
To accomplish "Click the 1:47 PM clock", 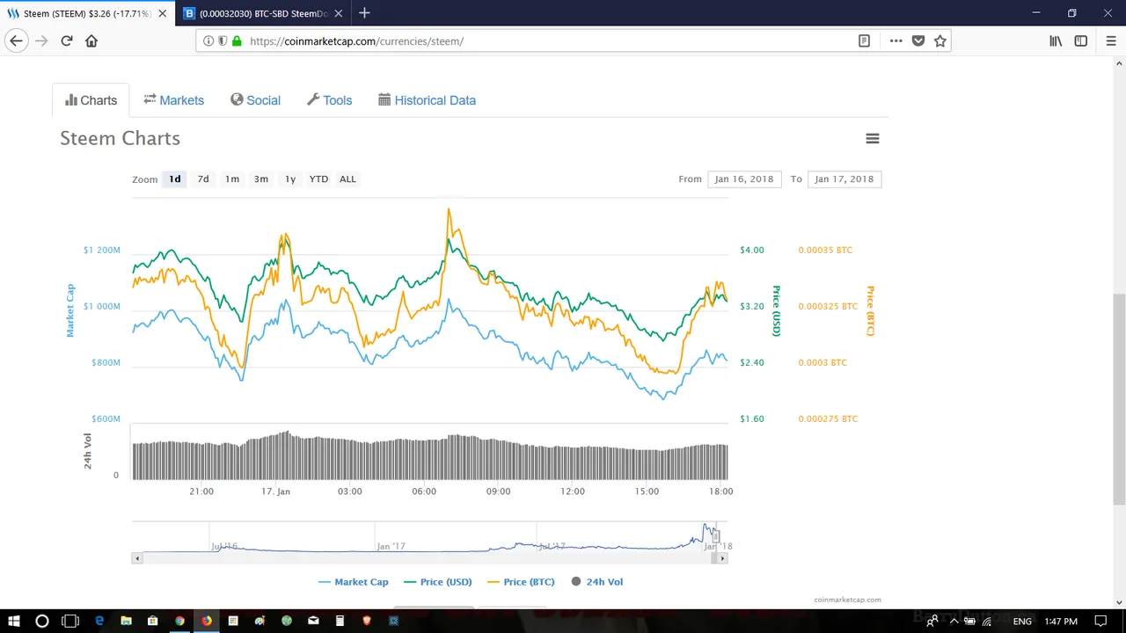I will click(x=1060, y=621).
